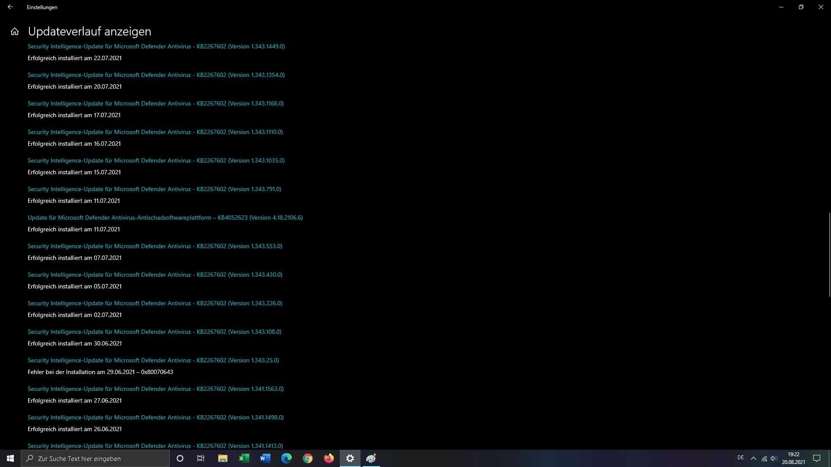
Task: Open Firefox from the taskbar
Action: coord(329,458)
